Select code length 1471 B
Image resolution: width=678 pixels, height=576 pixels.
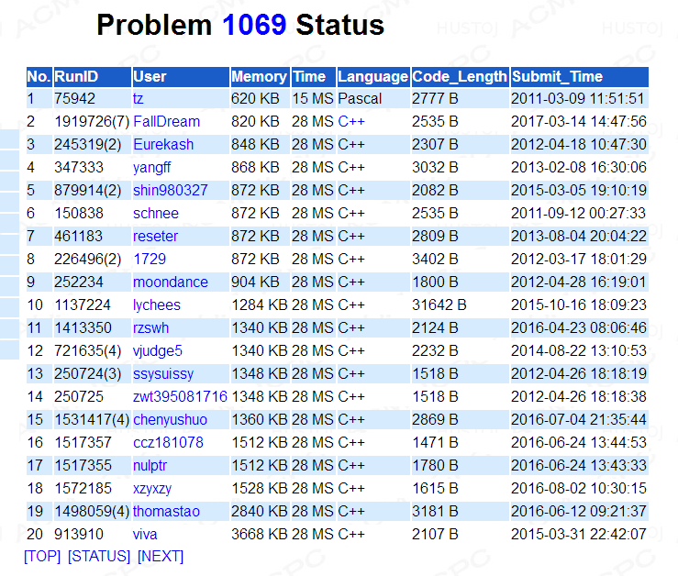(460, 442)
